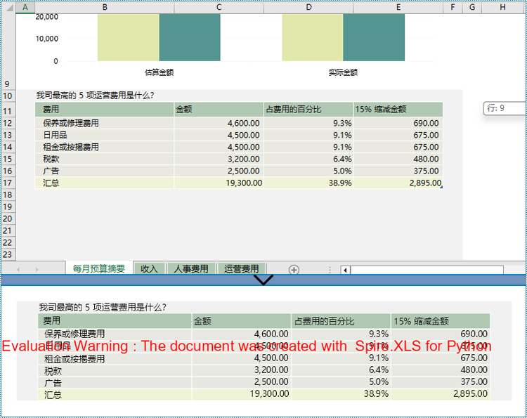Select the 广告 cell in row 16
This screenshot has width=527, height=418.
(x=105, y=171)
